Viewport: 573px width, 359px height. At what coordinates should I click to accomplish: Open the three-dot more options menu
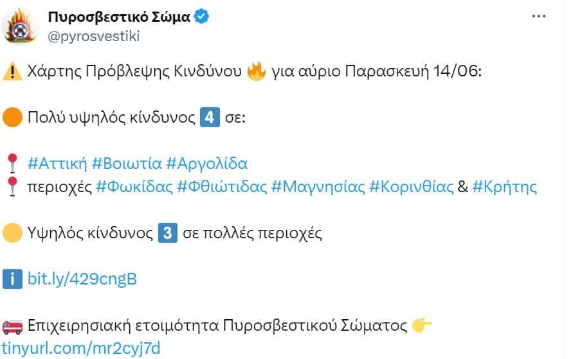click(x=539, y=16)
